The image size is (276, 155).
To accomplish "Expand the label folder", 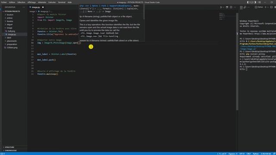I will 9,37.
